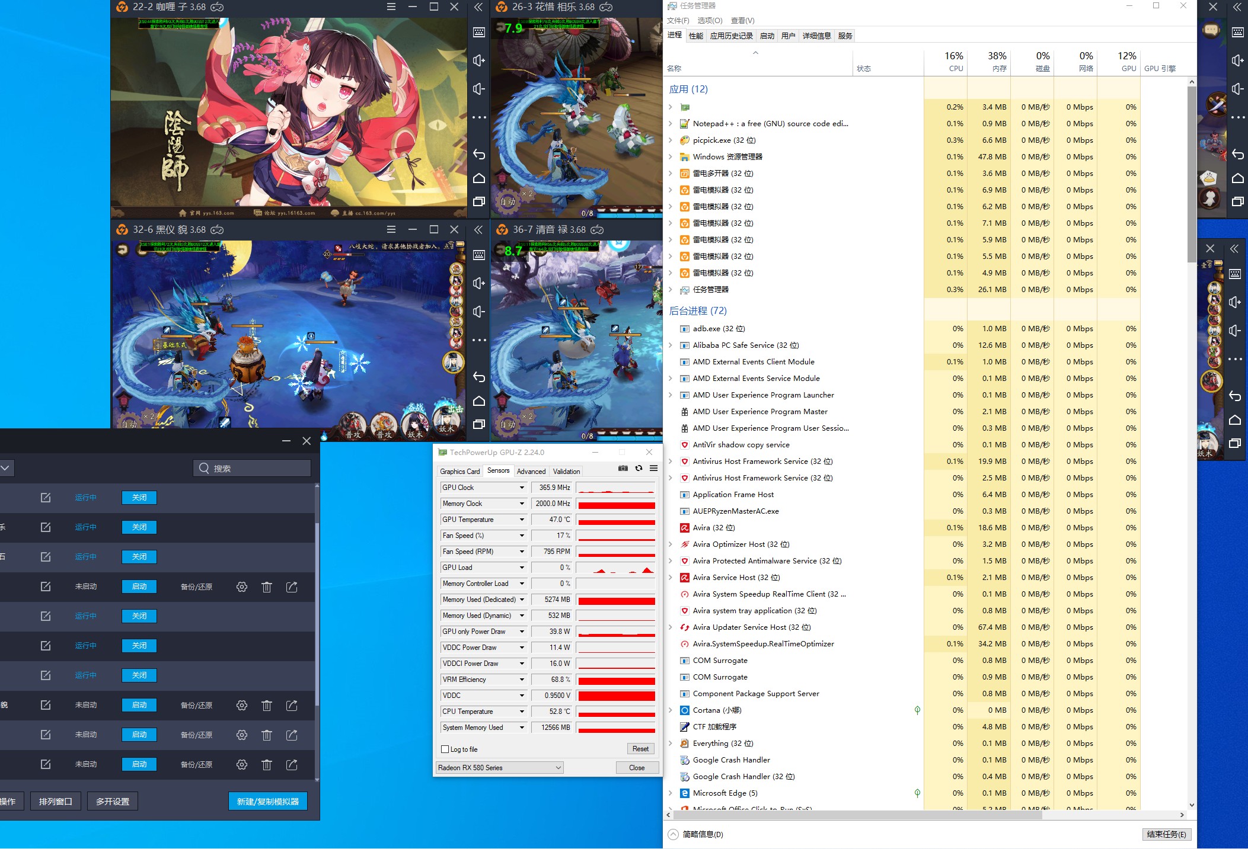Open settings gear for the 貌 emulator row
This screenshot has height=849, width=1248.
242,705
